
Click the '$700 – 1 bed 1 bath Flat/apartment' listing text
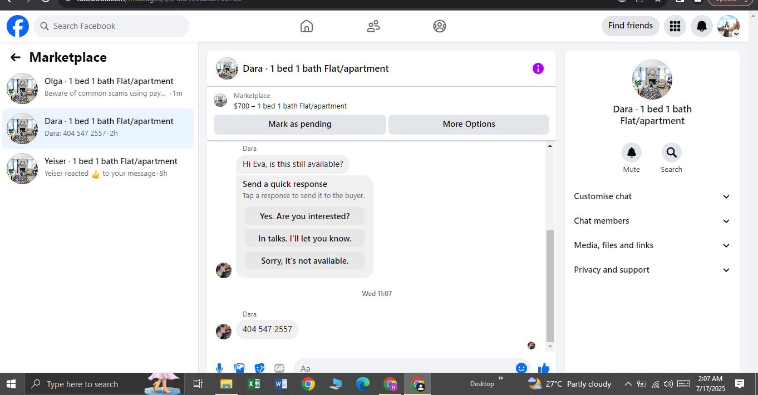tap(291, 106)
